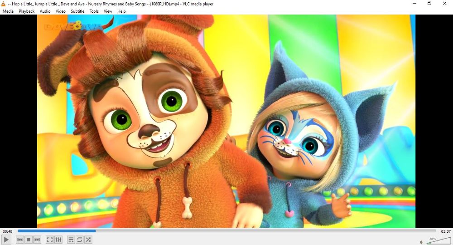Stop the video playback
The width and height of the screenshot is (453, 245).
click(28, 240)
